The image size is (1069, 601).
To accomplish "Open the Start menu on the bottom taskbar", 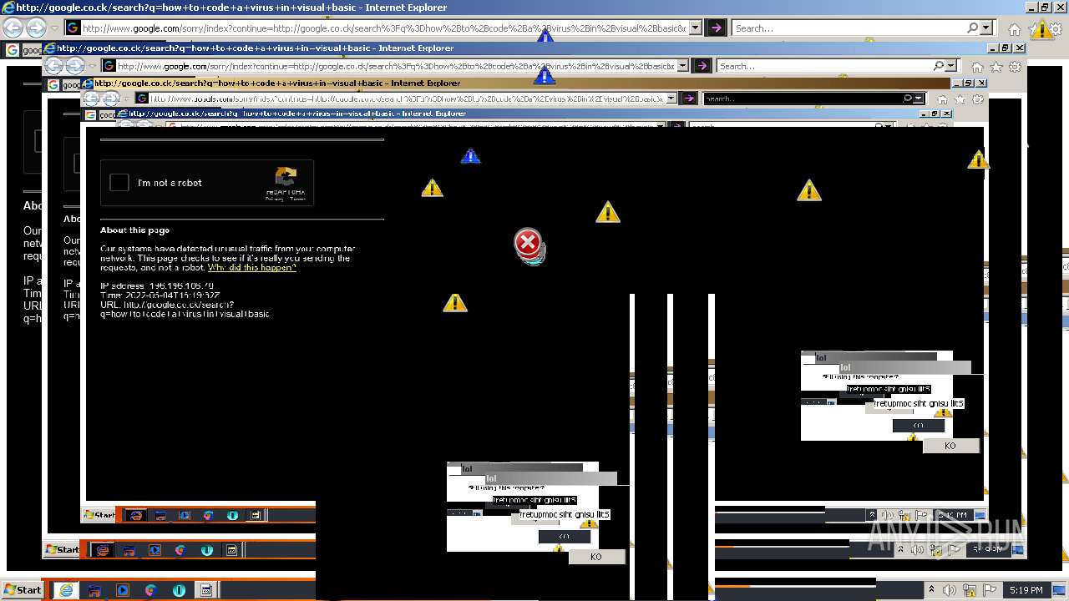I will [x=23, y=590].
